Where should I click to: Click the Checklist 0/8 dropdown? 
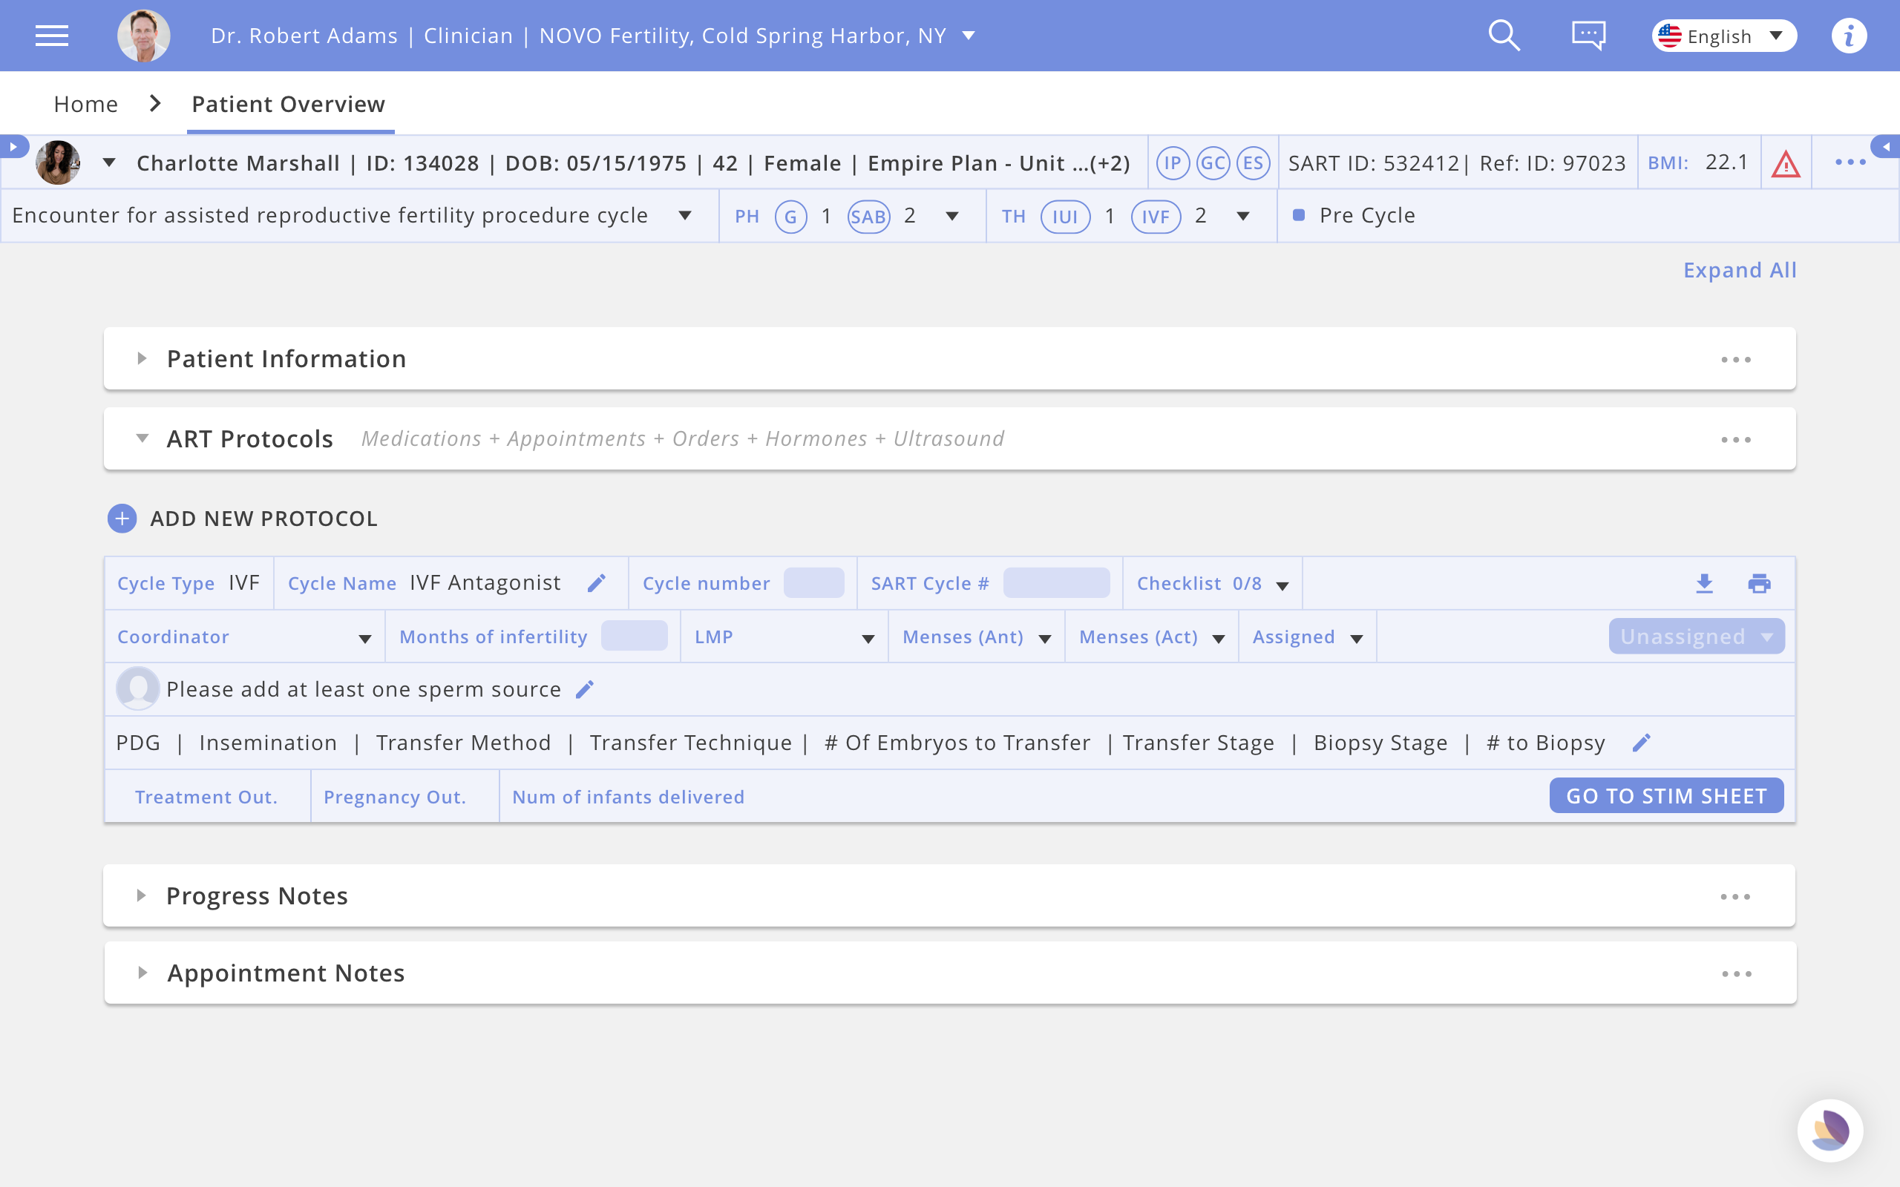(1282, 584)
